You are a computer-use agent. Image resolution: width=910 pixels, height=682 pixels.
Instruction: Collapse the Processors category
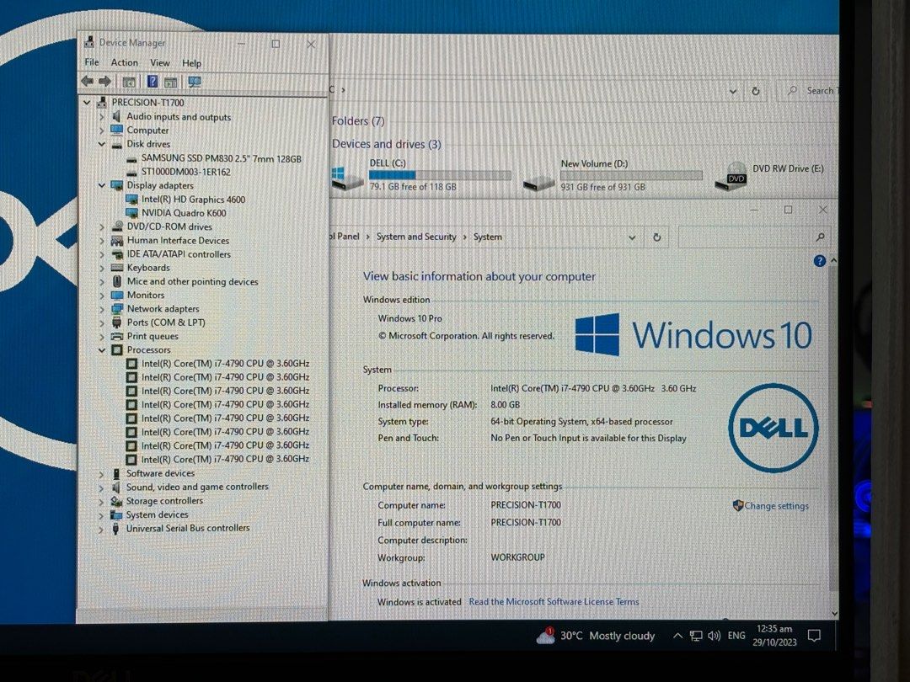pos(102,349)
